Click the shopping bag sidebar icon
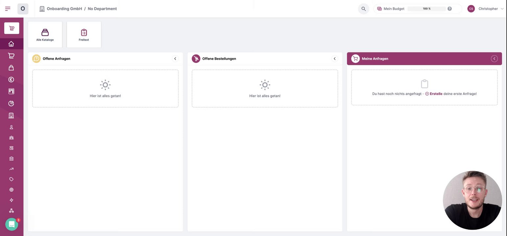This screenshot has height=236, width=507. coord(11,68)
